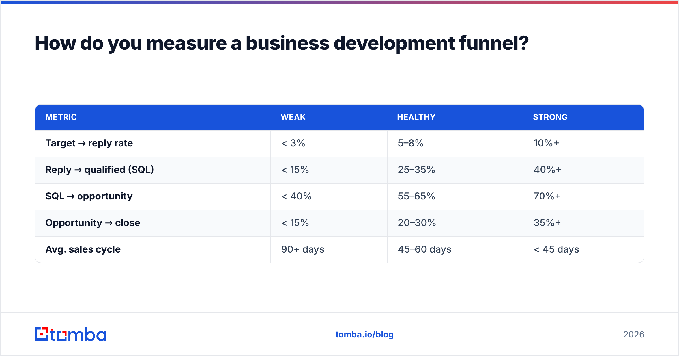
Task: Click the tomba logo
Action: tap(70, 334)
